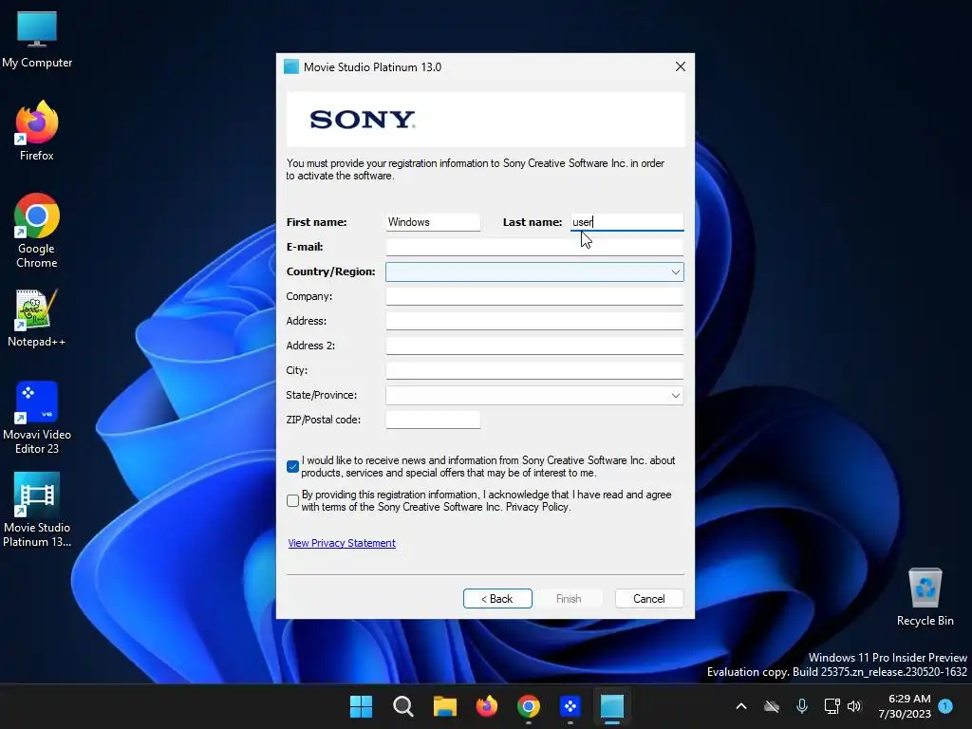Viewport: 972px width, 729px height.
Task: Open the Recycle Bin
Action: click(925, 596)
